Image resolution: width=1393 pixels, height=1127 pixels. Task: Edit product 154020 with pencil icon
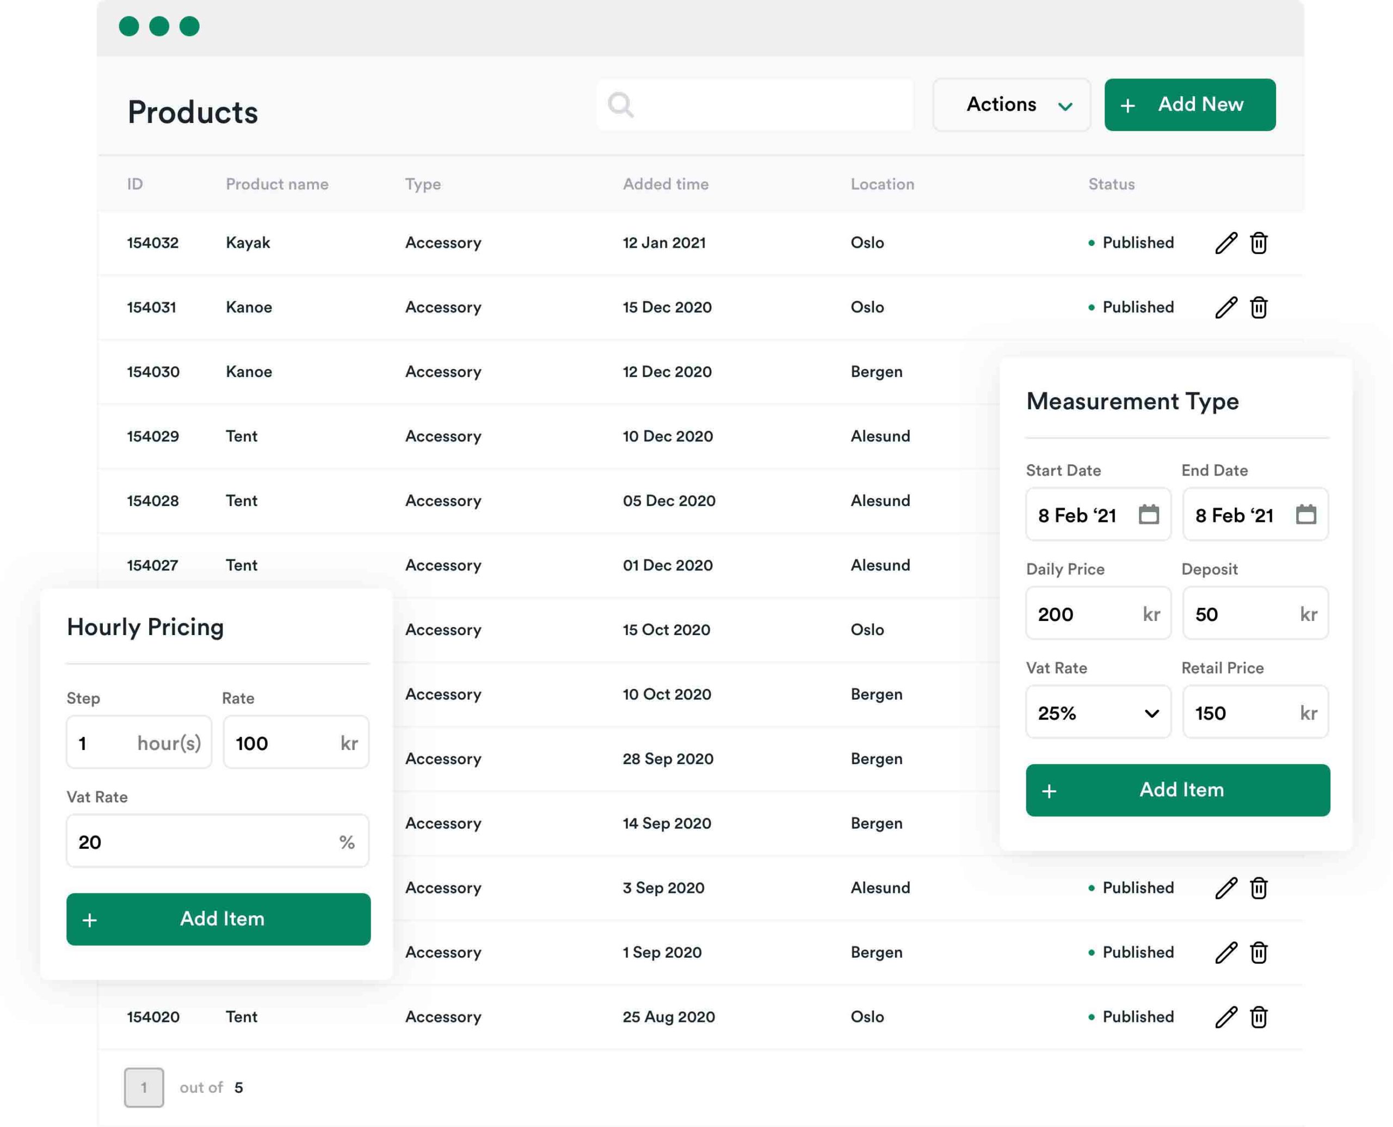click(1226, 1017)
